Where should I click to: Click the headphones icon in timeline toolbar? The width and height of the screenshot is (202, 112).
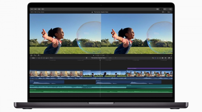coord(160,58)
